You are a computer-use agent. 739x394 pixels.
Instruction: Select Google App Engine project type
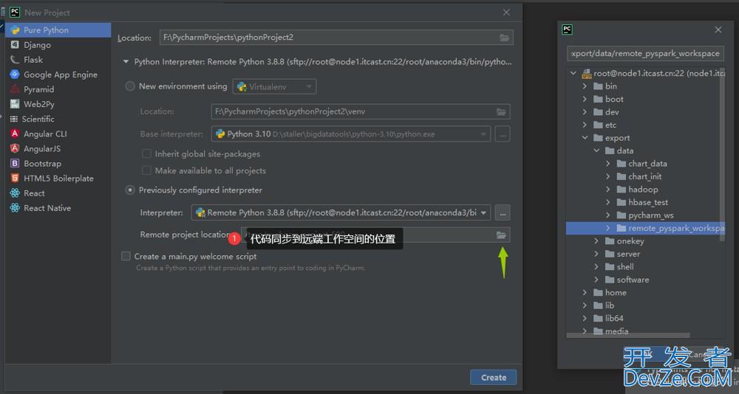[x=61, y=75]
